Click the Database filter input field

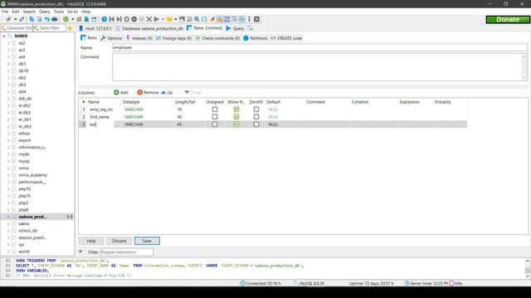17,28
